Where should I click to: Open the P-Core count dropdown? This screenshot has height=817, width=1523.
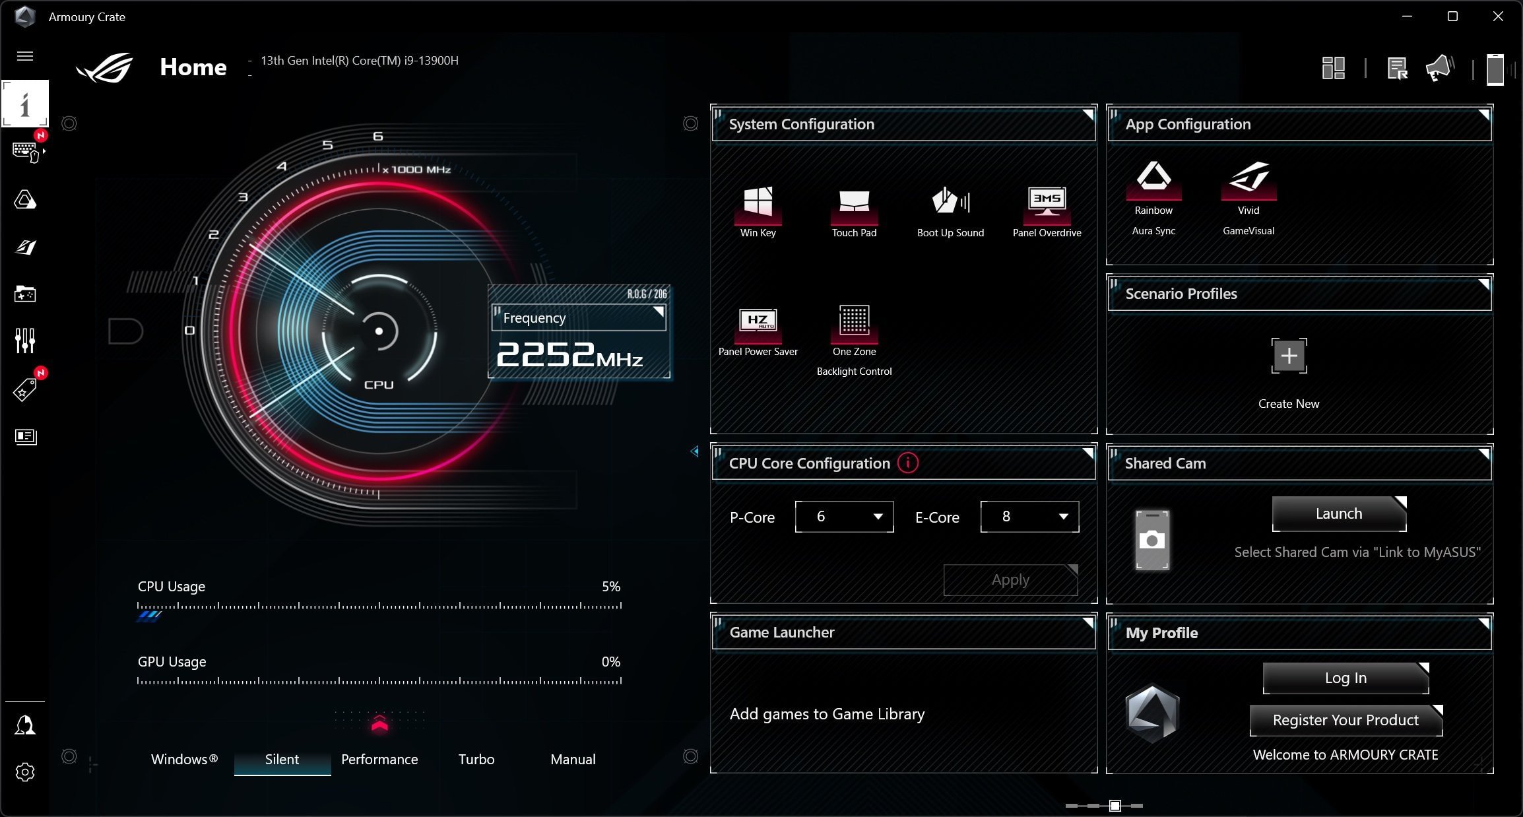[844, 517]
